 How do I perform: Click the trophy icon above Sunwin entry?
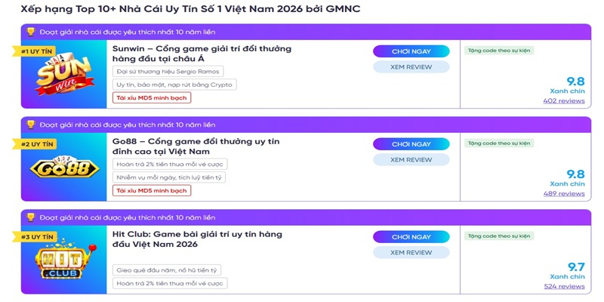coord(31,32)
